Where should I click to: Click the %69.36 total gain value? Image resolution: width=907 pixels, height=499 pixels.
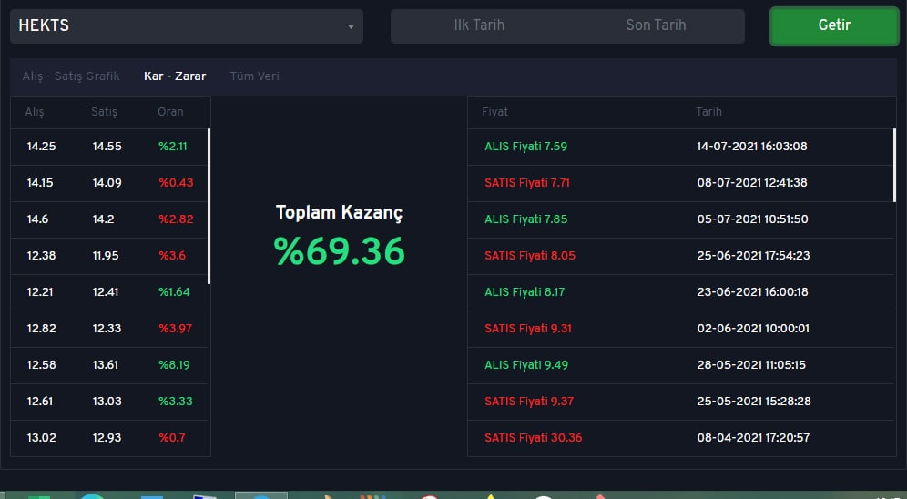coord(340,251)
